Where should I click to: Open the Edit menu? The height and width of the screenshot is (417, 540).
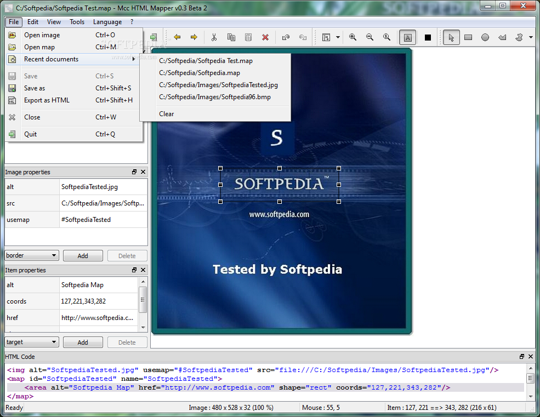click(x=33, y=22)
